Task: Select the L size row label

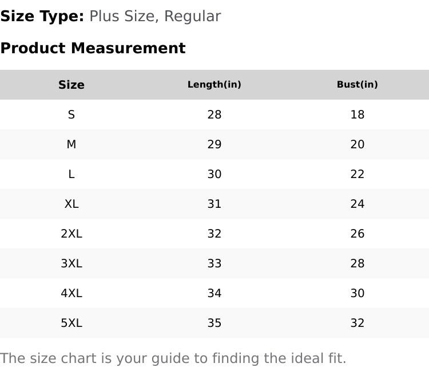Action: (71, 174)
